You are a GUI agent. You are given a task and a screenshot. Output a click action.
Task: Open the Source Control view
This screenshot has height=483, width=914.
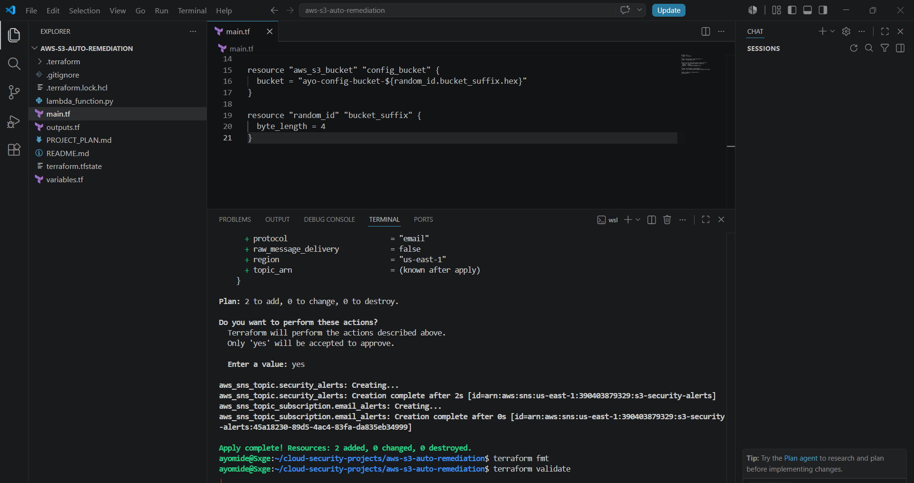14,92
